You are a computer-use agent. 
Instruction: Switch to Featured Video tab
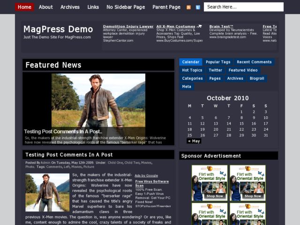243,70
